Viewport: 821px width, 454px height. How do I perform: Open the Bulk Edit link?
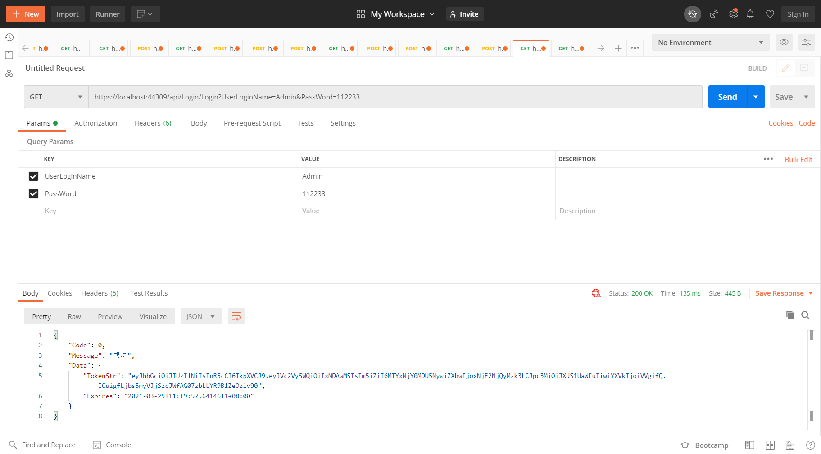click(x=798, y=159)
